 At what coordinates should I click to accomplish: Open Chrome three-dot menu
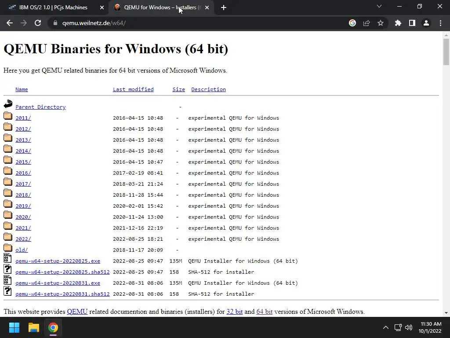pos(440,23)
